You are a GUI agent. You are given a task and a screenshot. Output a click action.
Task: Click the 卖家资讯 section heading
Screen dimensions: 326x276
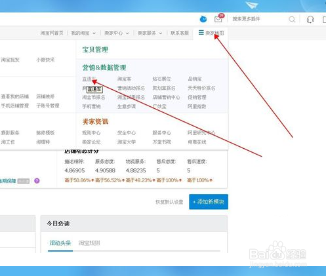[95, 121]
